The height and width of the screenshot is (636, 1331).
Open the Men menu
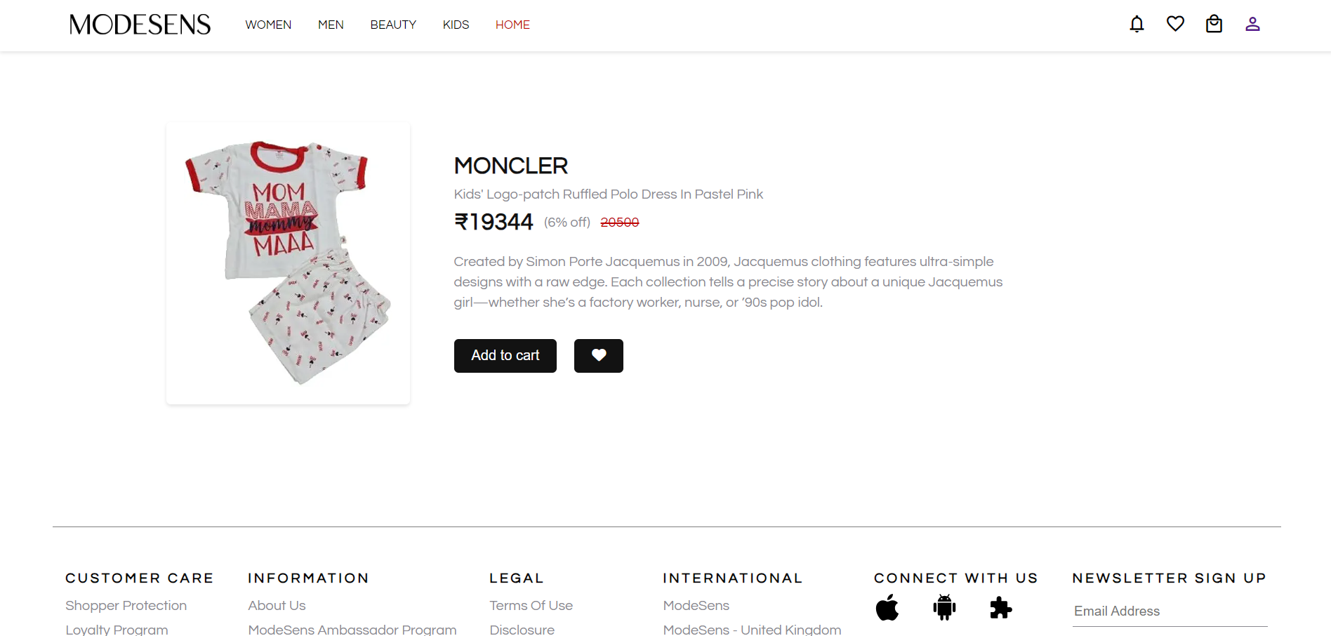(331, 25)
